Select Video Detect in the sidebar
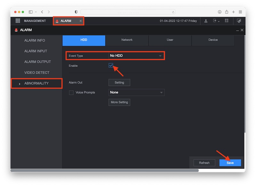The image size is (256, 186). point(37,73)
